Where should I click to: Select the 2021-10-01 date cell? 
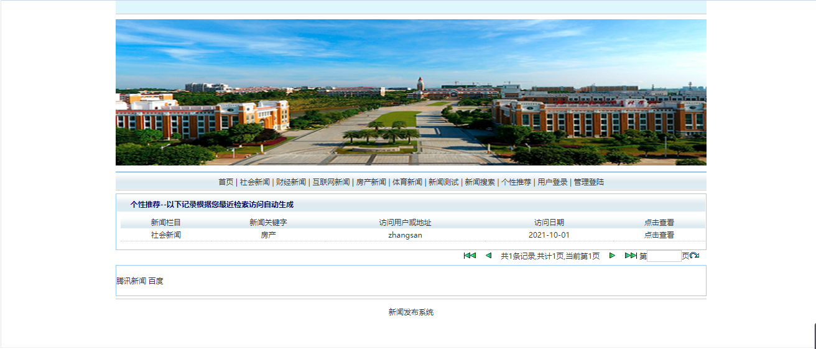(549, 235)
